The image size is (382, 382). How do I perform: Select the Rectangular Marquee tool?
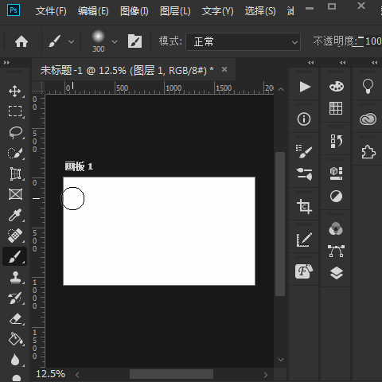(x=15, y=111)
